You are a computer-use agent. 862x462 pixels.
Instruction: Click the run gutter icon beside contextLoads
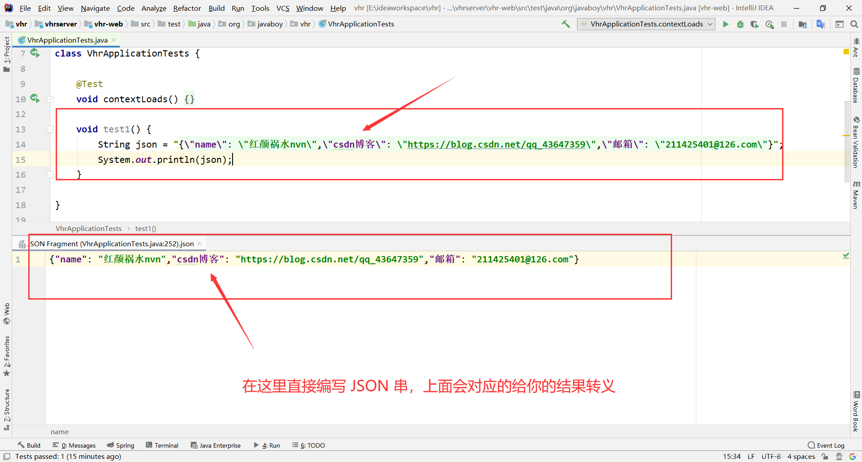point(35,98)
